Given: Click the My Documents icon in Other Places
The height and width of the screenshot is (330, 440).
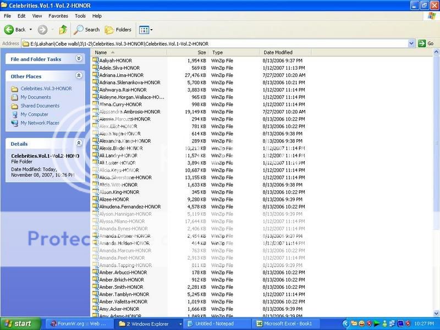Looking at the screenshot, I should 15,97.
